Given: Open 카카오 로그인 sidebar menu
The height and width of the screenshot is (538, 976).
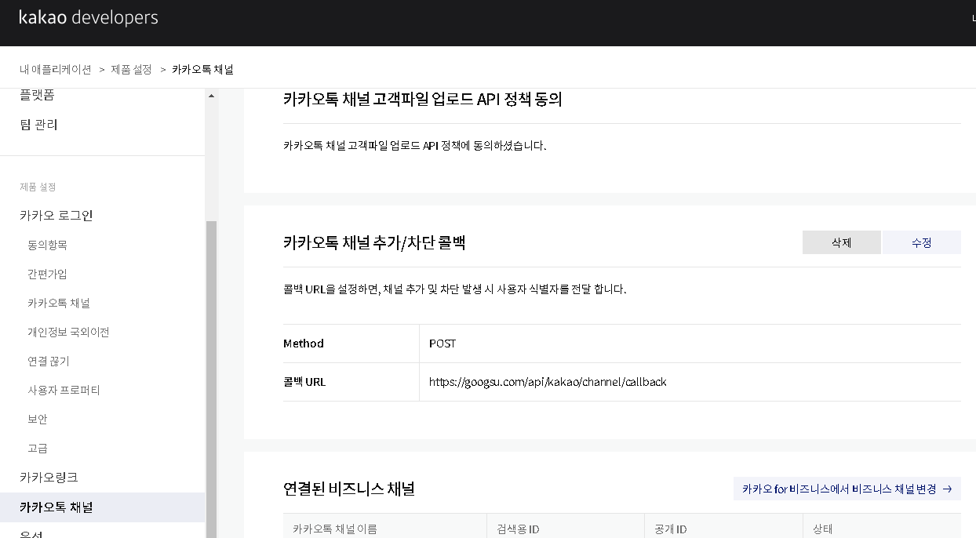Looking at the screenshot, I should (x=56, y=215).
